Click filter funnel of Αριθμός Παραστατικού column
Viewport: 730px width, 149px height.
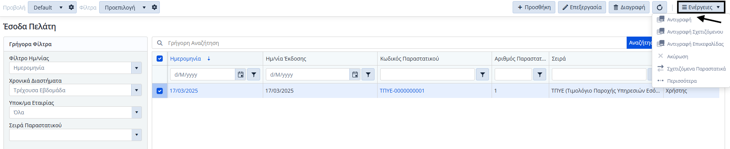(540, 75)
